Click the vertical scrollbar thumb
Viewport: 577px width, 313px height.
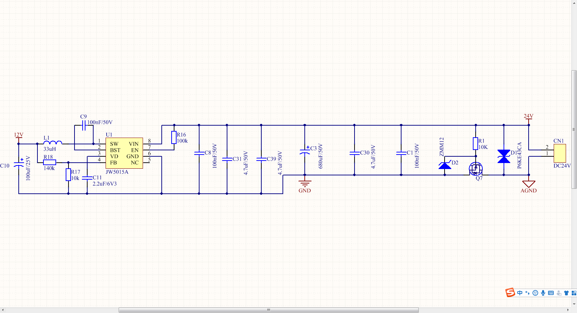click(x=574, y=130)
